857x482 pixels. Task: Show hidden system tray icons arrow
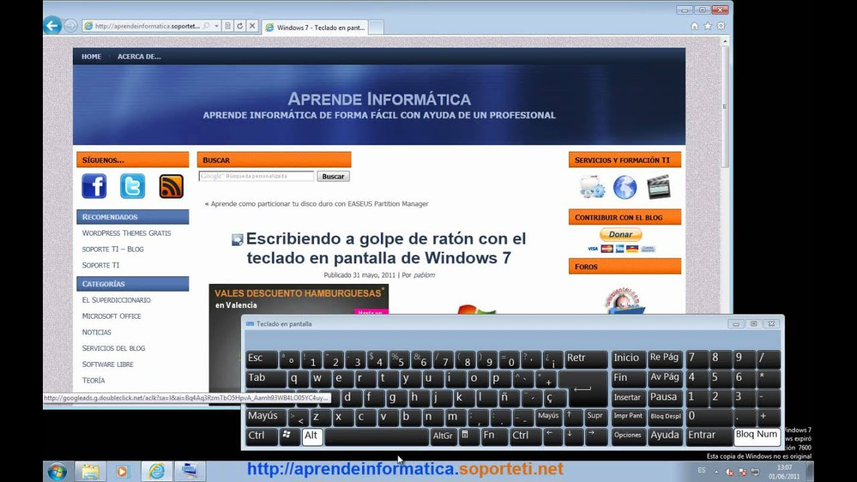coord(716,472)
